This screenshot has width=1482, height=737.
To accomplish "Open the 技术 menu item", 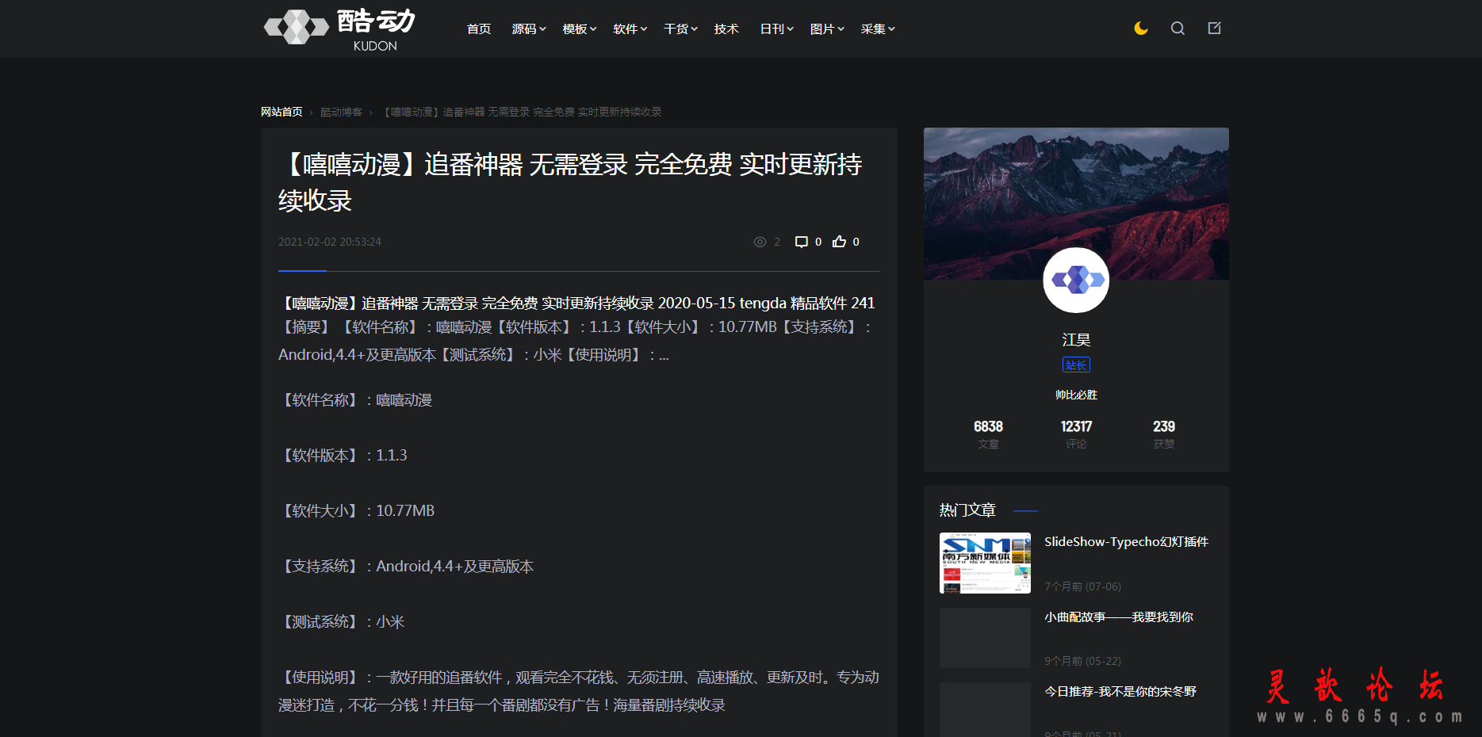I will coord(726,29).
